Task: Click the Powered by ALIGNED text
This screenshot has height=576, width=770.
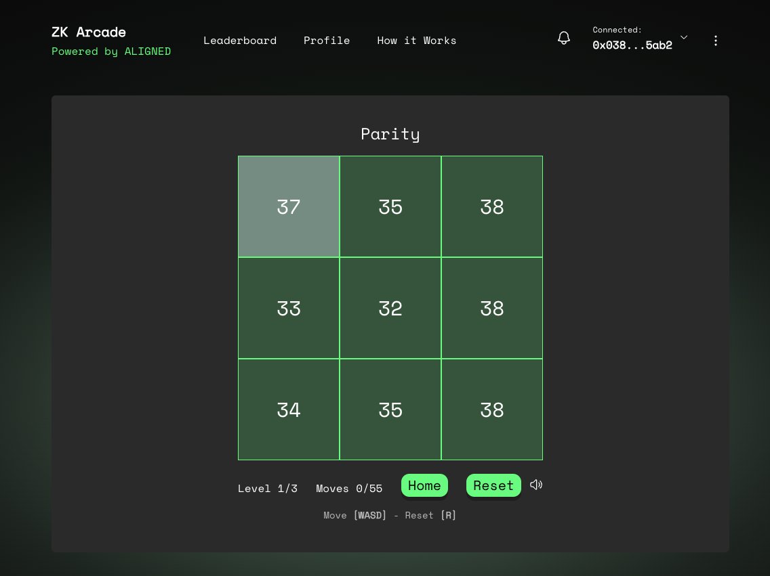Action: 111,51
